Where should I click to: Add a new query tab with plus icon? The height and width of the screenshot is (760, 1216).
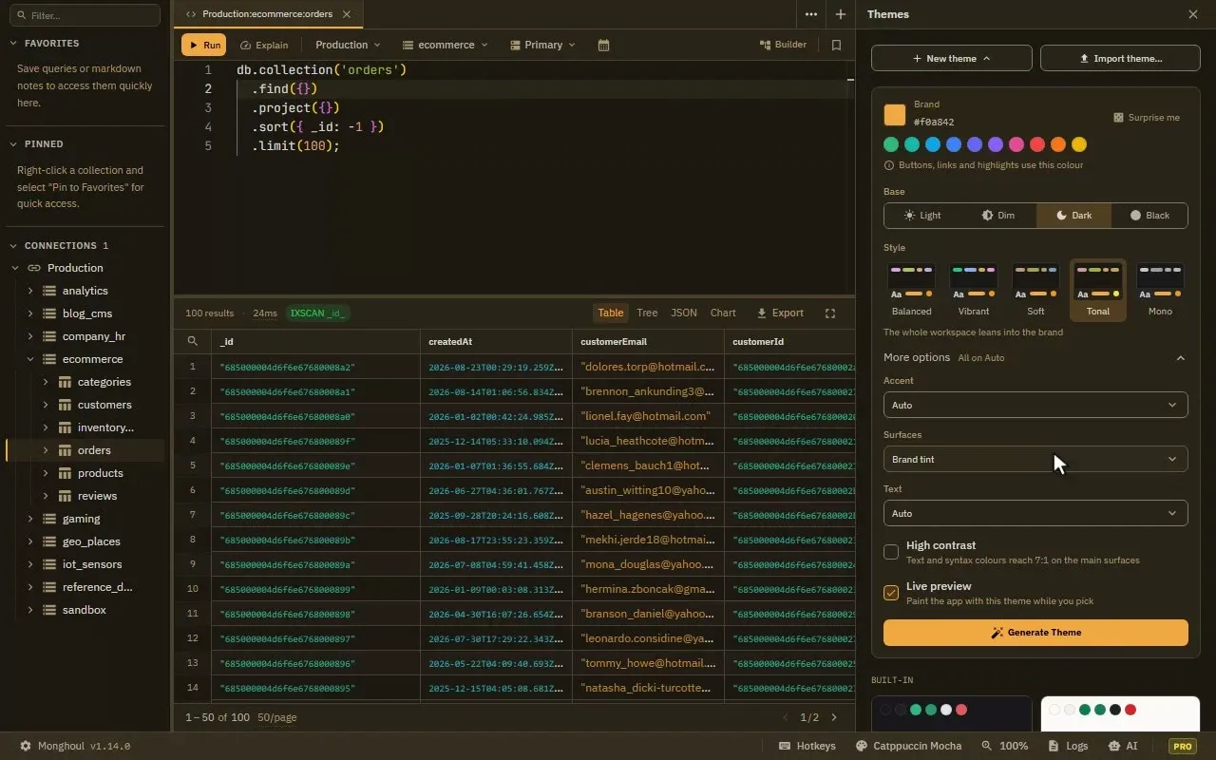(x=840, y=14)
